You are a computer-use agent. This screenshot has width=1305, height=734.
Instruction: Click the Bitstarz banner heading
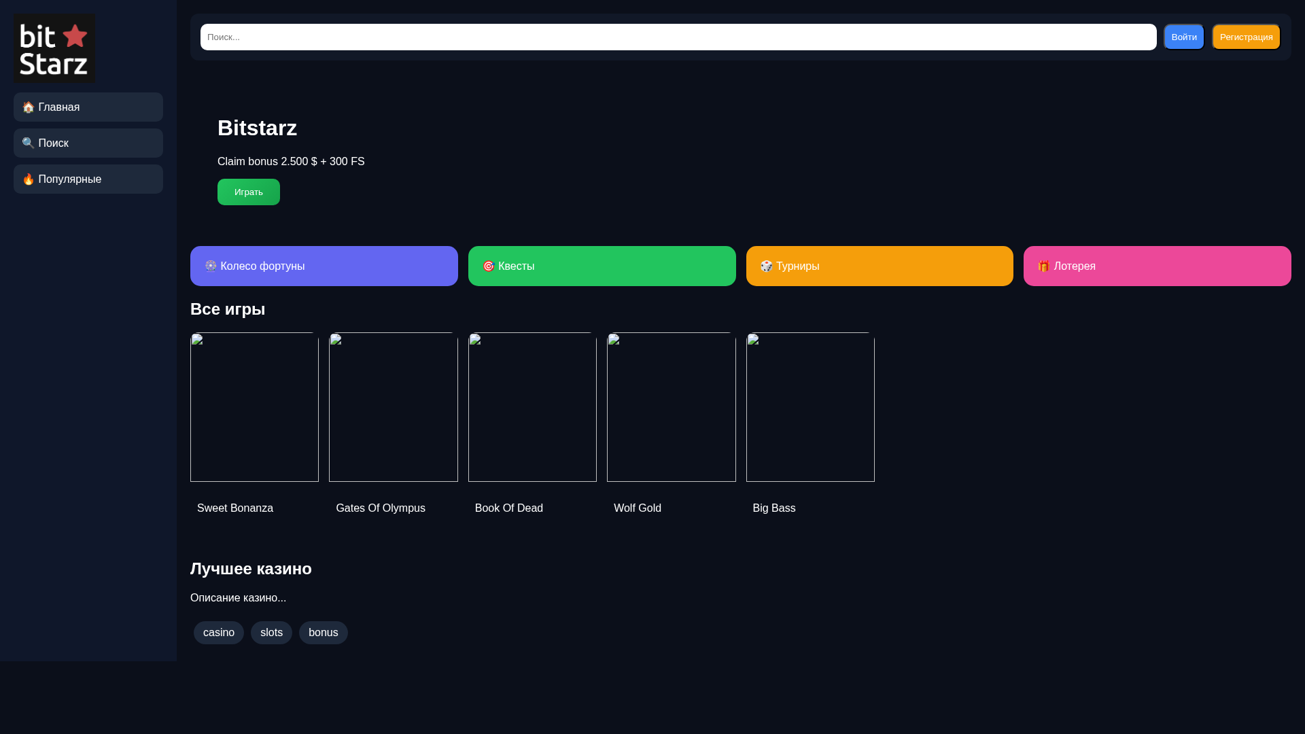(x=257, y=128)
